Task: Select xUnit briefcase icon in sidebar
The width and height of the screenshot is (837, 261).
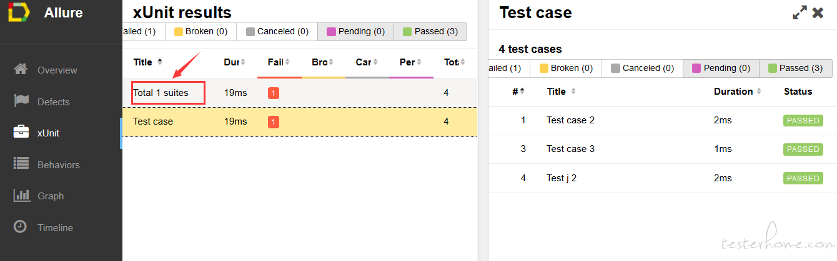Action: [21, 132]
